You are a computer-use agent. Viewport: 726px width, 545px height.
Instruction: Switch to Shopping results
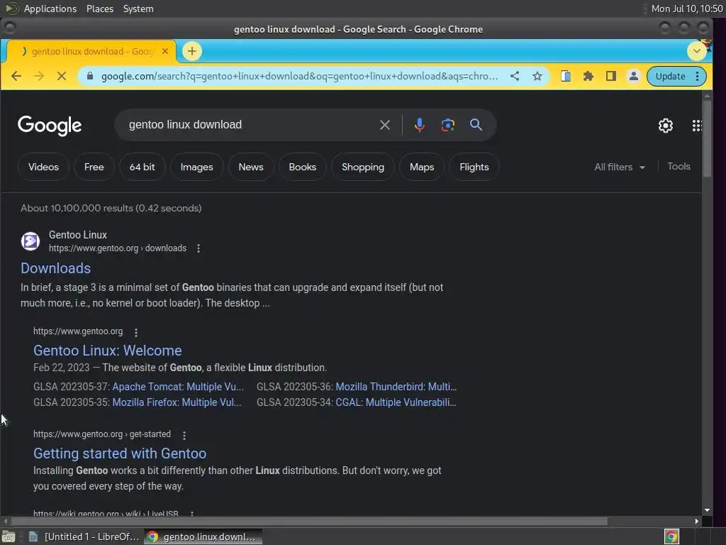363,167
